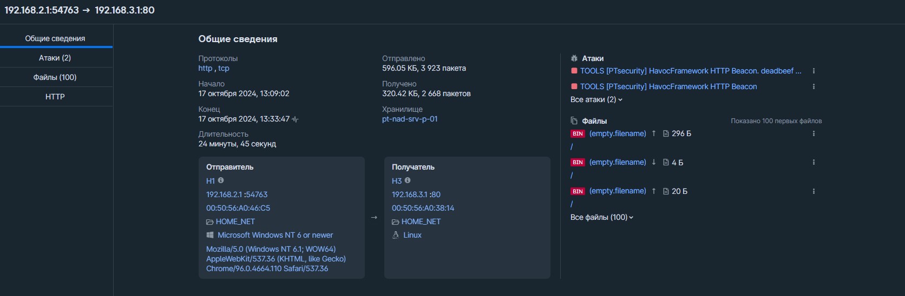Open info icon next to sender H1

[221, 180]
